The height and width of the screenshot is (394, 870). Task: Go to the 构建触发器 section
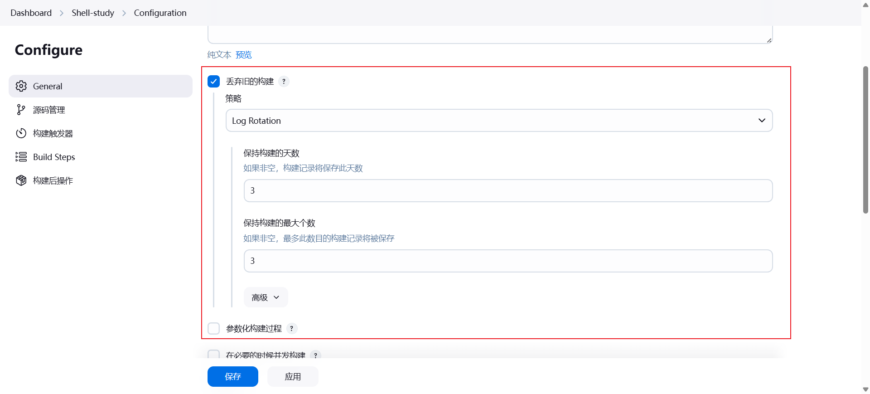pyautogui.click(x=101, y=133)
